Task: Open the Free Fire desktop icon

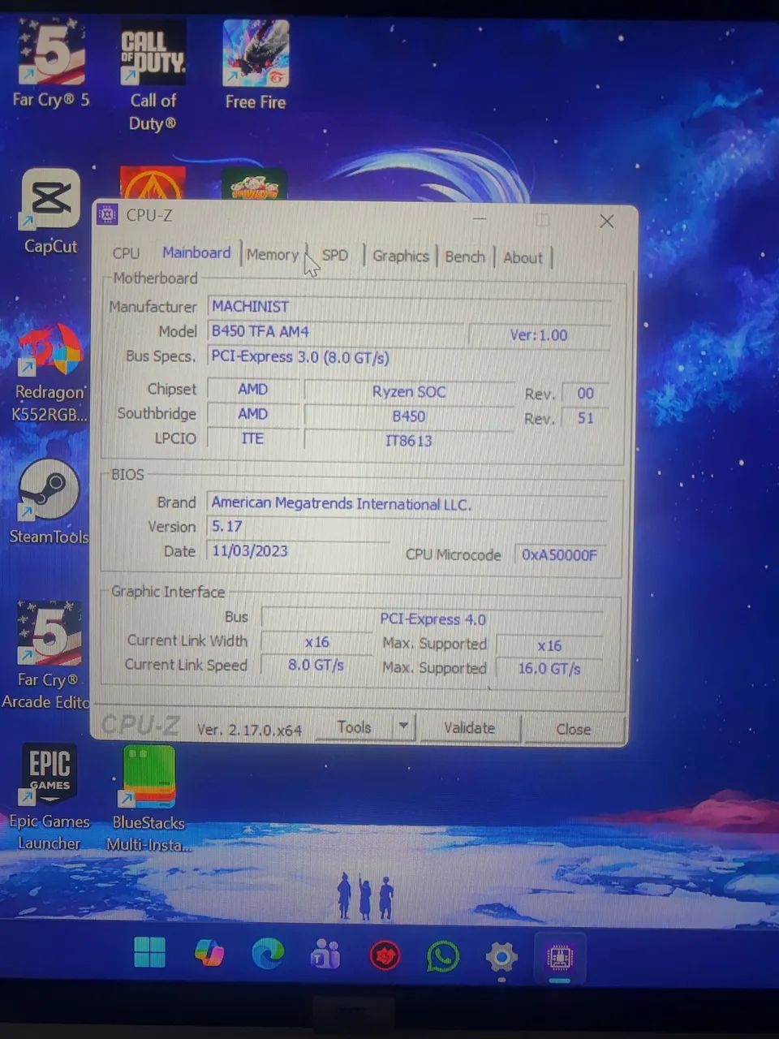Action: pyautogui.click(x=256, y=55)
